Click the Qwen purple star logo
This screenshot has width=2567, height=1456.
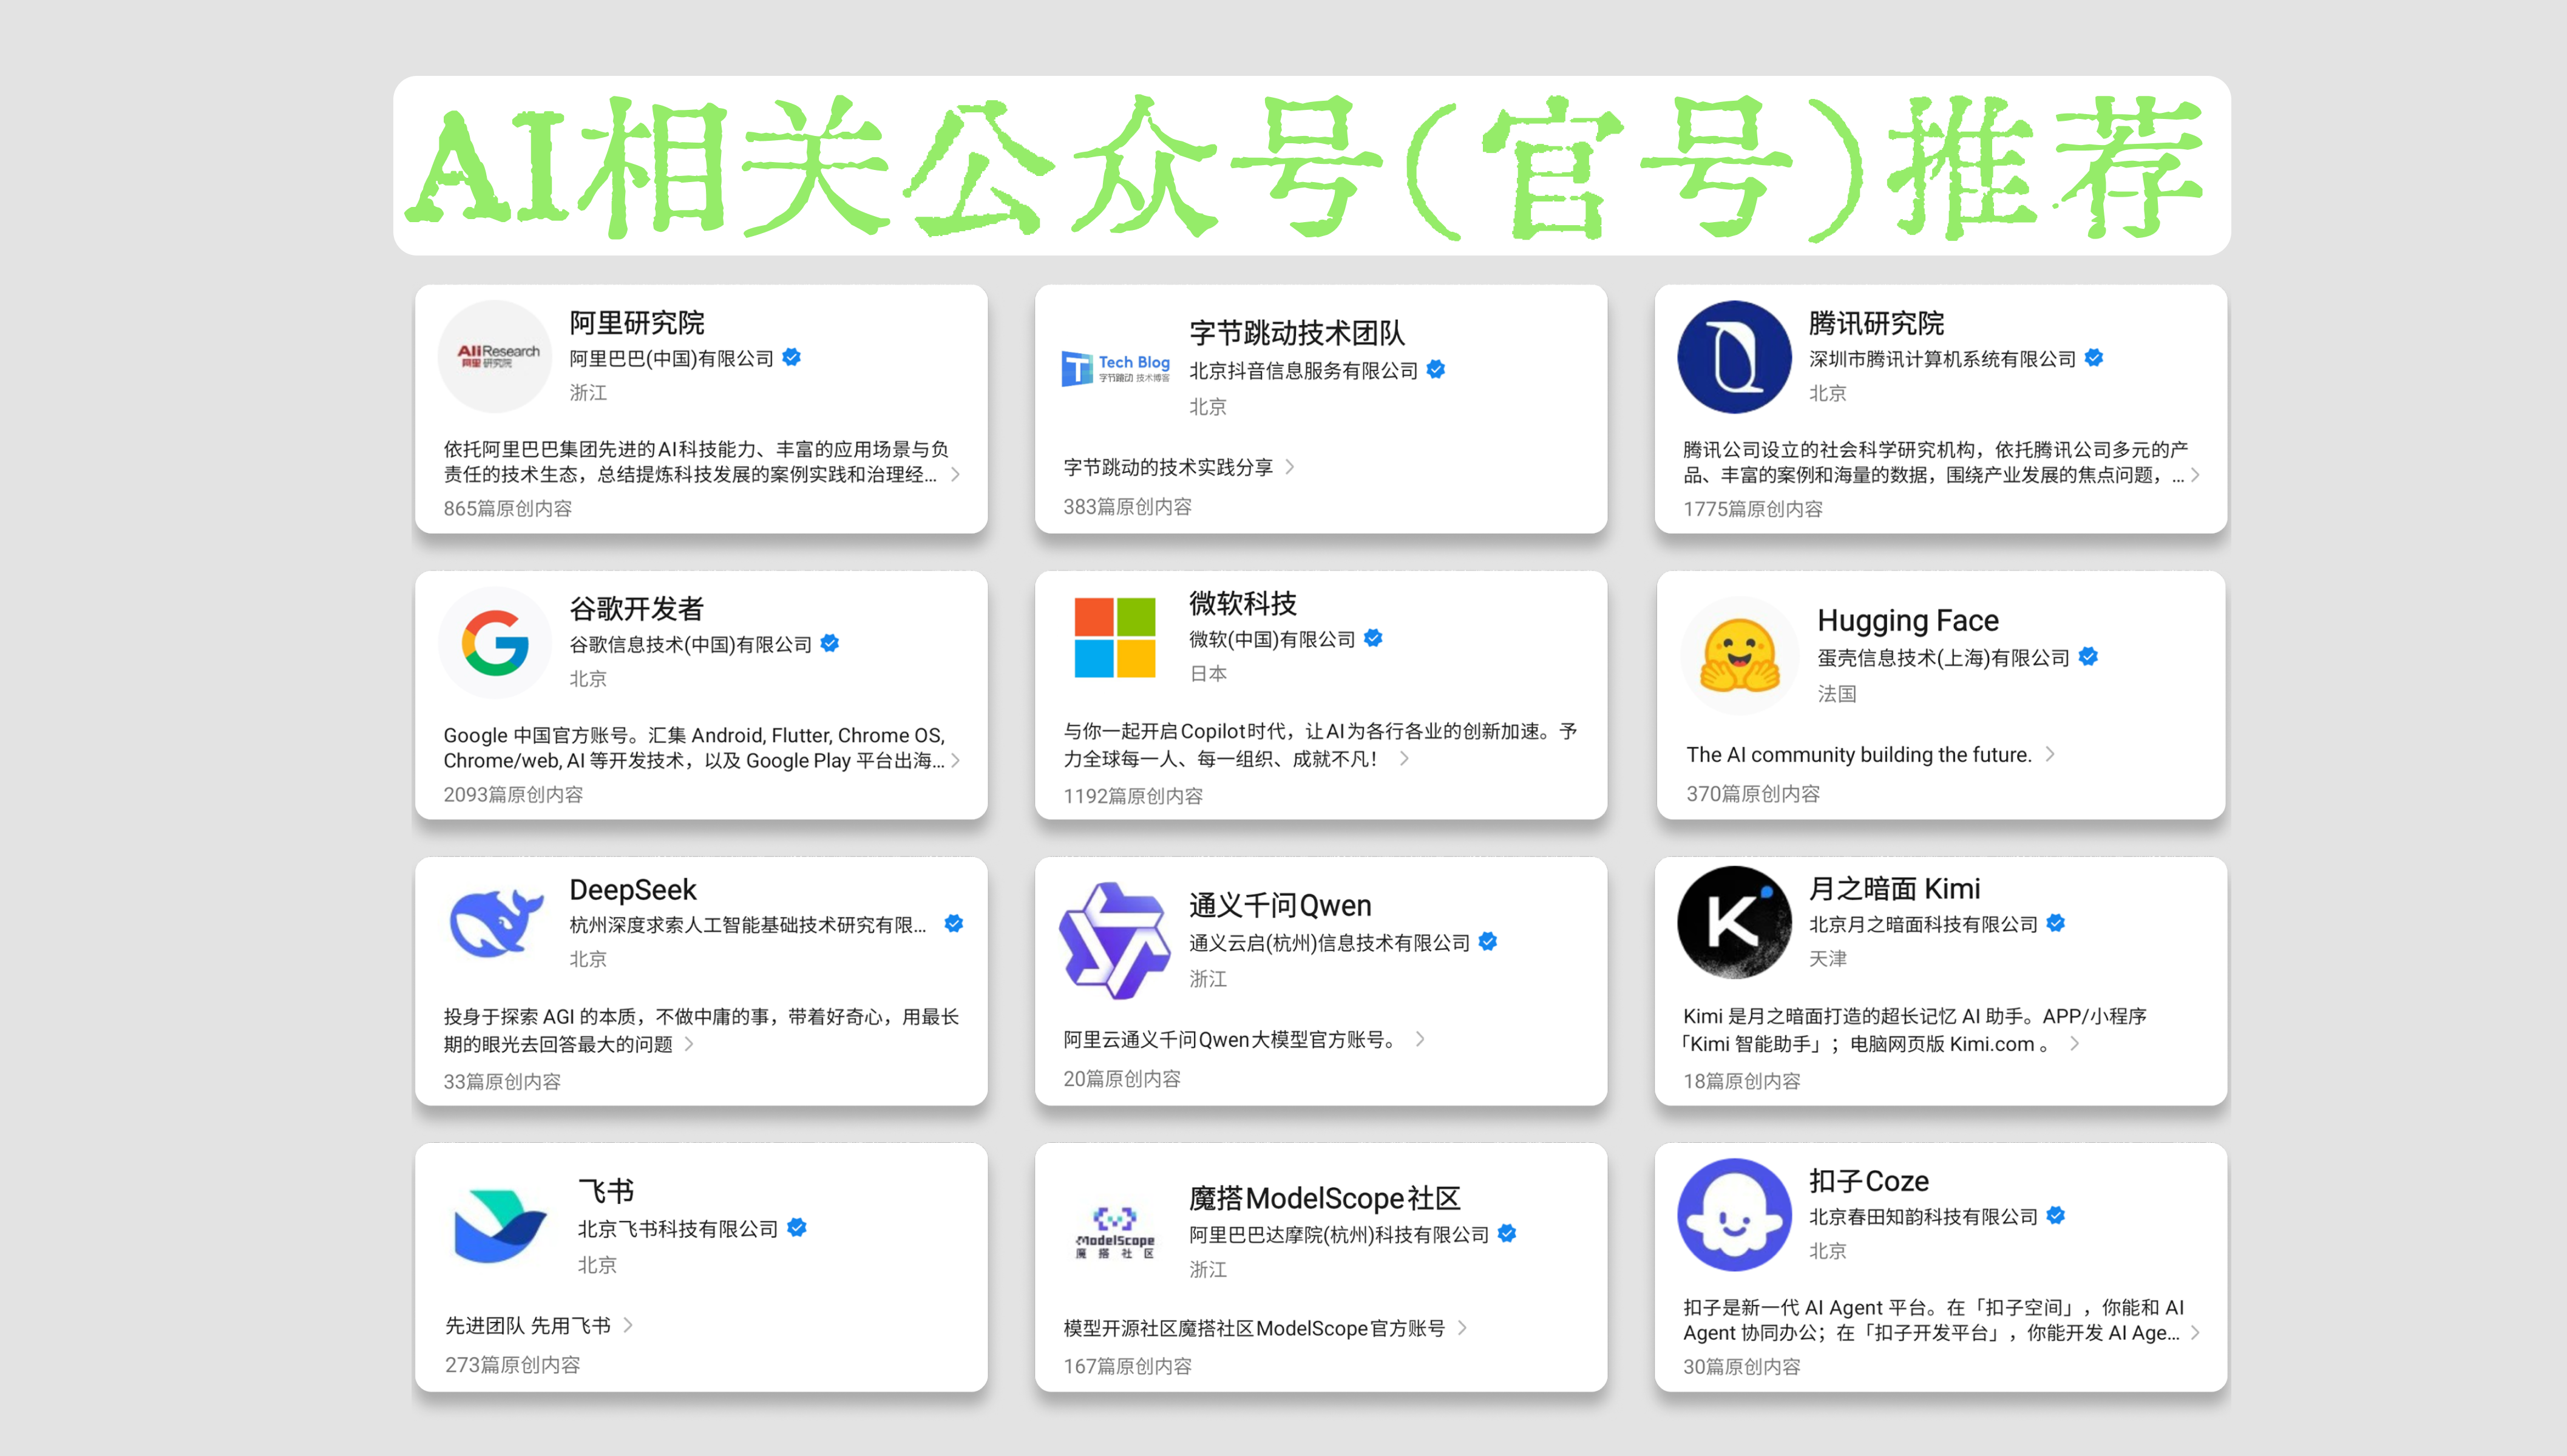(x=1114, y=941)
